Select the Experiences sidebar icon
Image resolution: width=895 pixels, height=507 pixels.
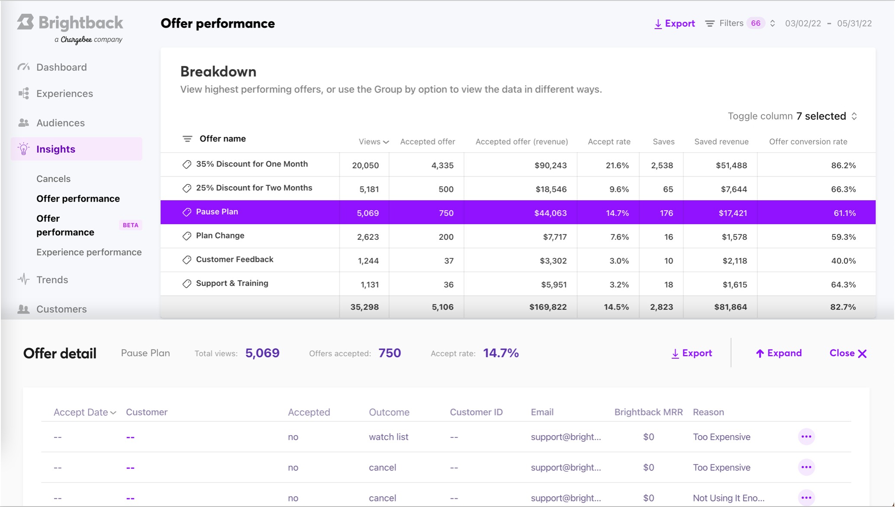pos(24,93)
